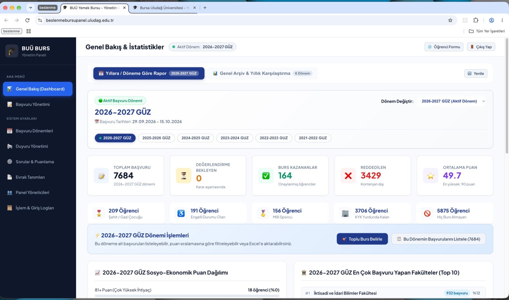Image resolution: width=509 pixels, height=300 pixels.
Task: Open the Tüm Yer İşaretleri bookmarks folder
Action: [x=487, y=31]
